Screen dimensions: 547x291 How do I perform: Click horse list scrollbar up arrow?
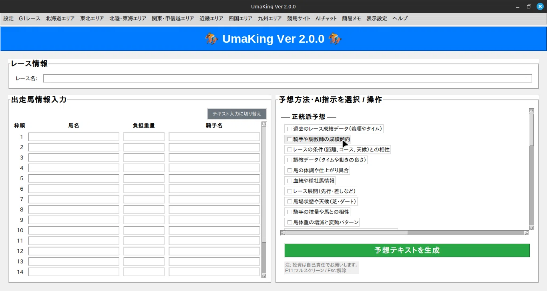[x=264, y=124]
